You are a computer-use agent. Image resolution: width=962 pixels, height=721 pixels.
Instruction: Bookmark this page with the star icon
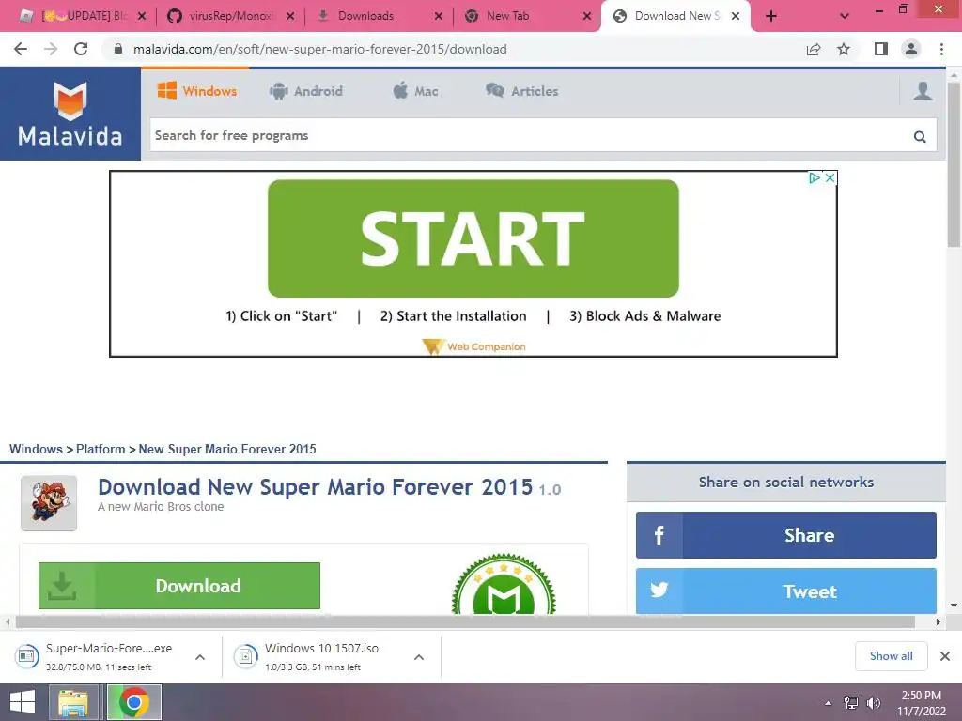(844, 49)
